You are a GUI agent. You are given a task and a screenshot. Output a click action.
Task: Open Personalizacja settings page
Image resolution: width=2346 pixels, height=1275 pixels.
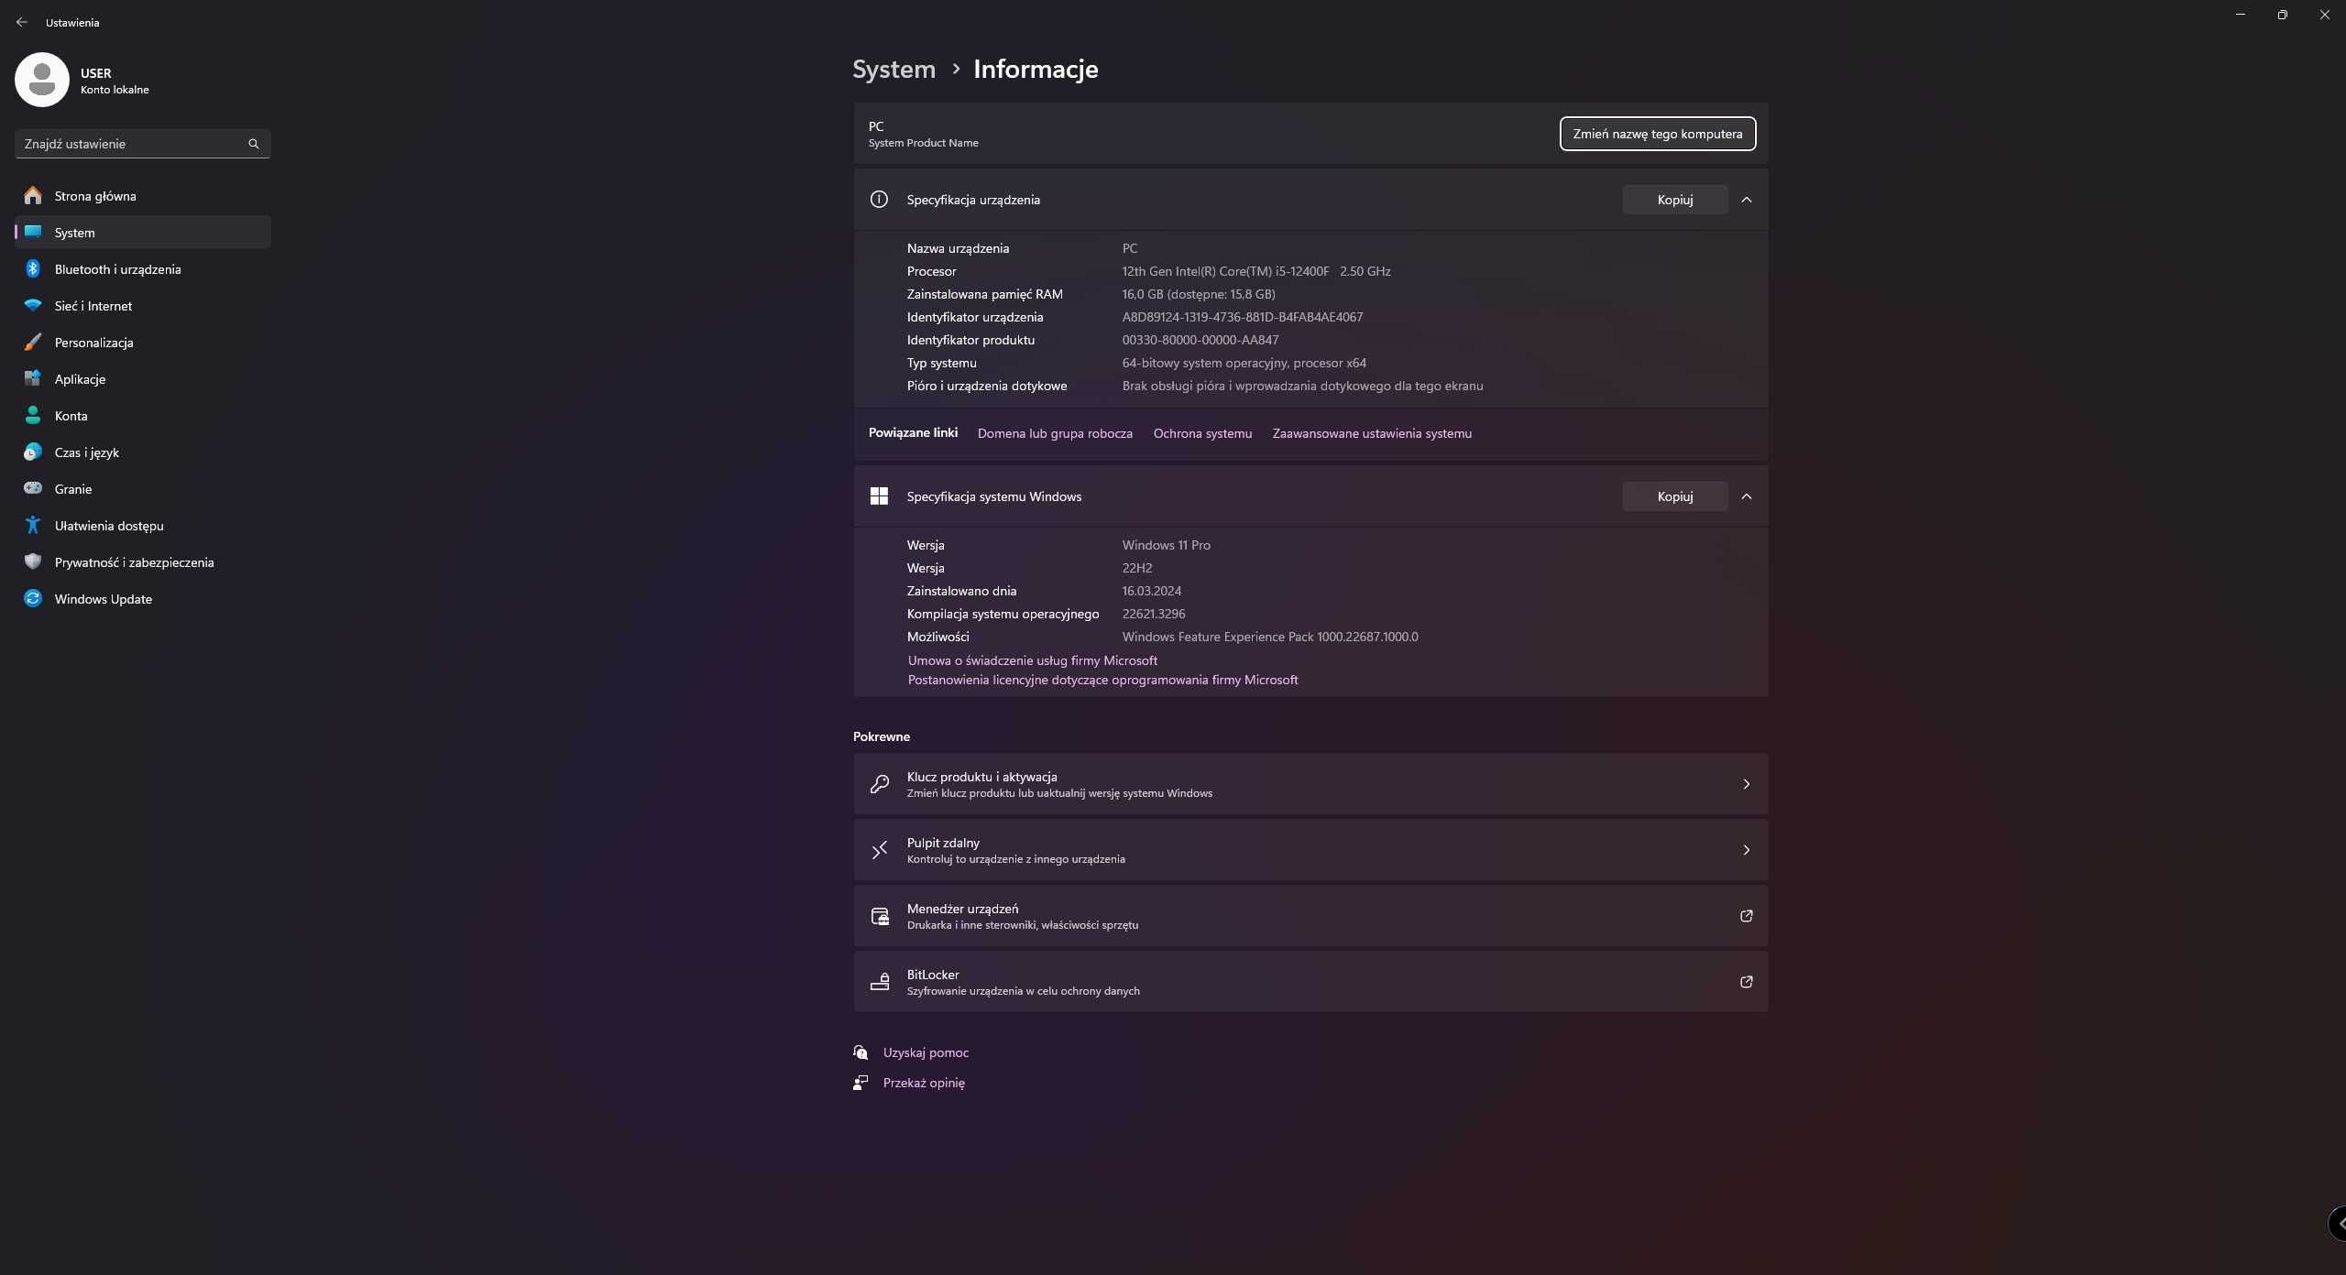click(143, 342)
